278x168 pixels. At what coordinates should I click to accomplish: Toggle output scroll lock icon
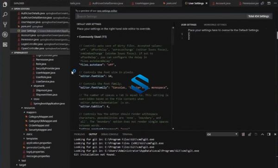click(250, 134)
